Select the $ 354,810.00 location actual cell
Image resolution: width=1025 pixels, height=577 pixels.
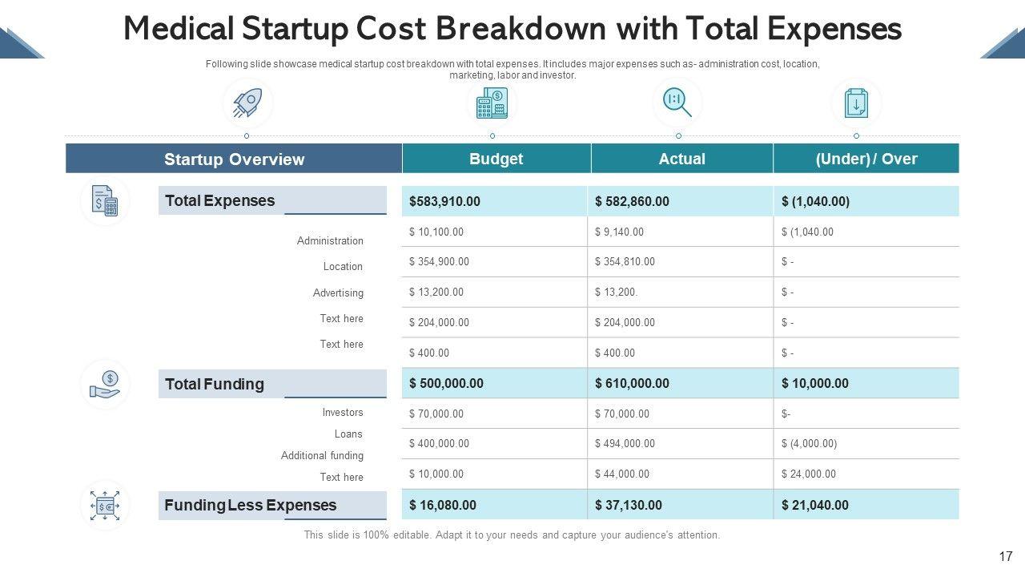click(625, 261)
